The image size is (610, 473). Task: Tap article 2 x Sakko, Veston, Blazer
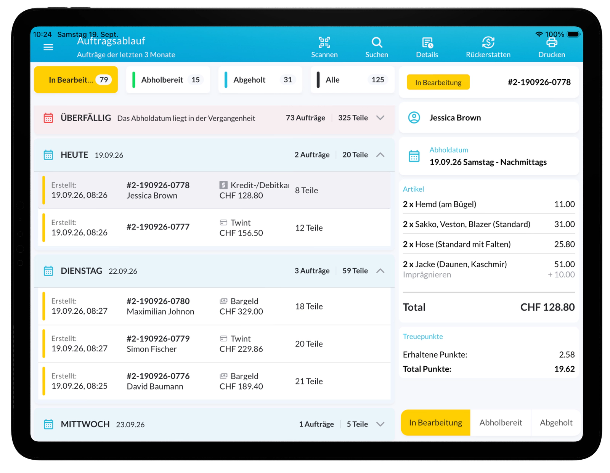[489, 224]
